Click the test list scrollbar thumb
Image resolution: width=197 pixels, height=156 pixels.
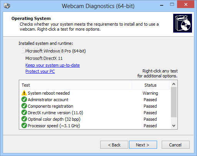[174, 102]
